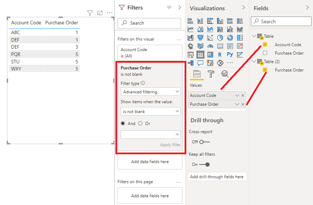This screenshot has width=313, height=205.
Task: Select the multi-row card visualization
Action: (x=230, y=46)
